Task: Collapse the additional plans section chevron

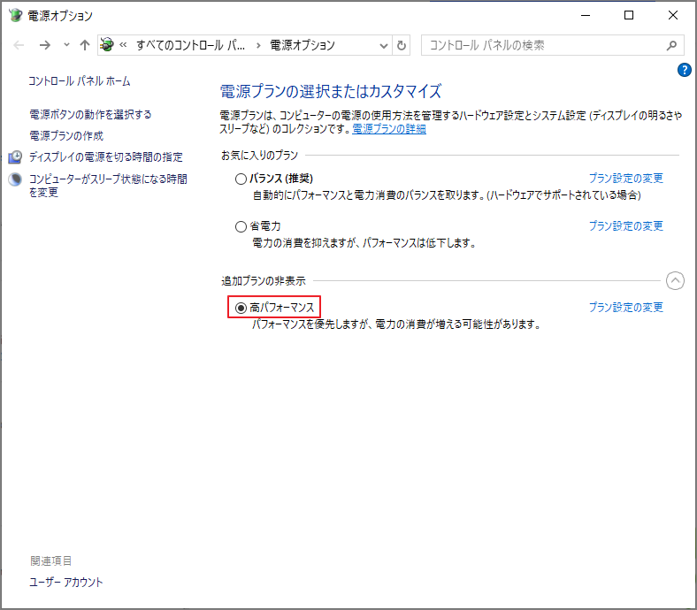Action: pos(675,281)
